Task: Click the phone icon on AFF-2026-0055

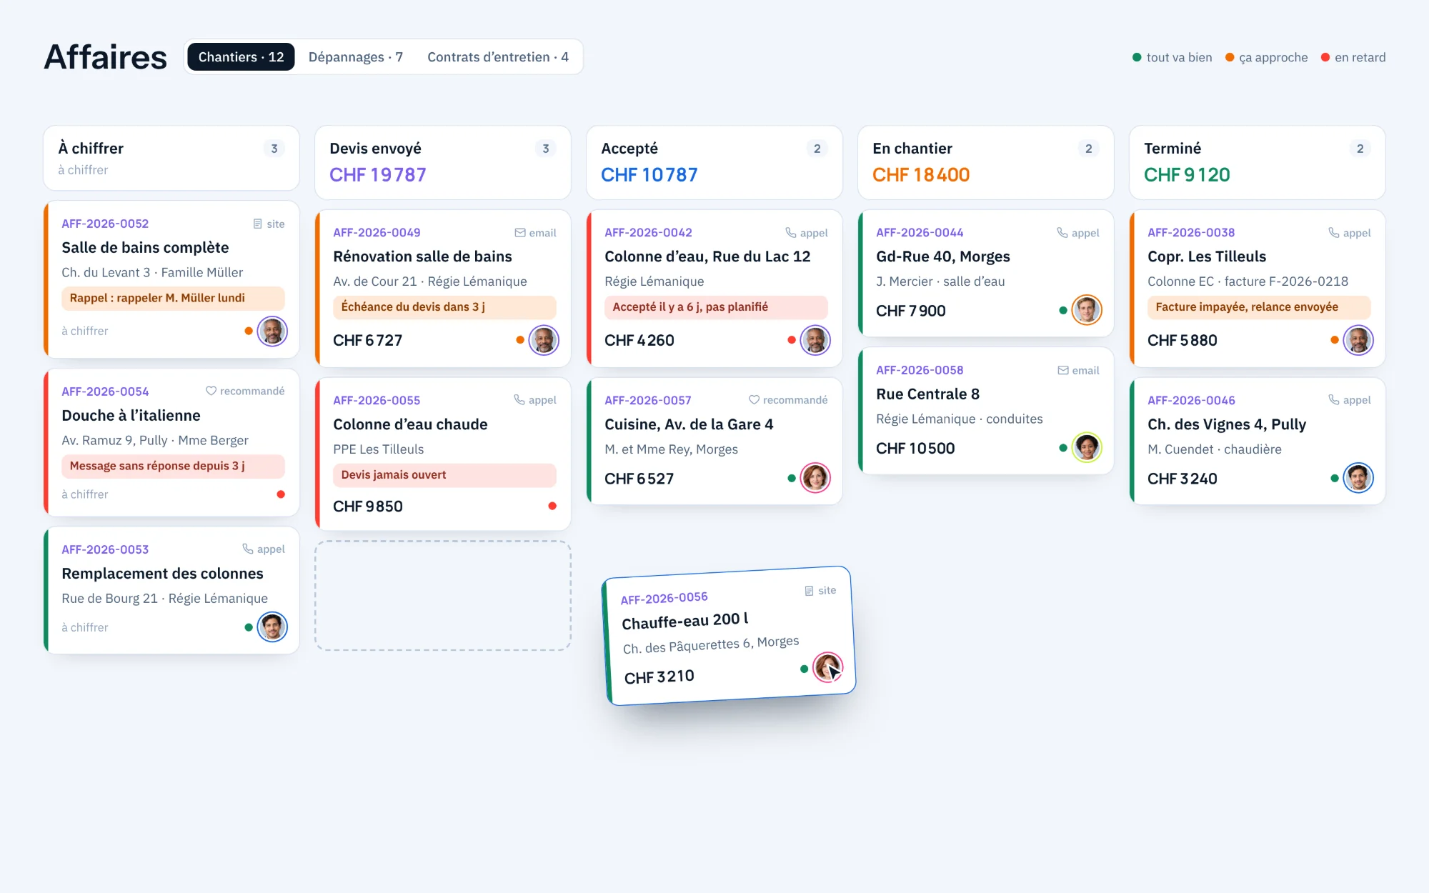Action: [x=519, y=400]
